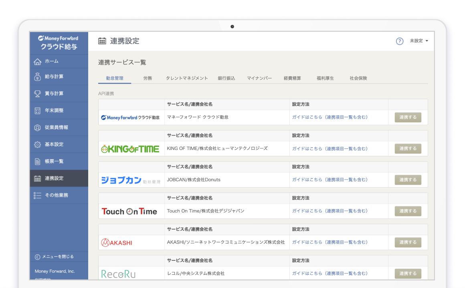
Task: Click the Money Forward クラウド給与 logo
Action: click(x=59, y=43)
